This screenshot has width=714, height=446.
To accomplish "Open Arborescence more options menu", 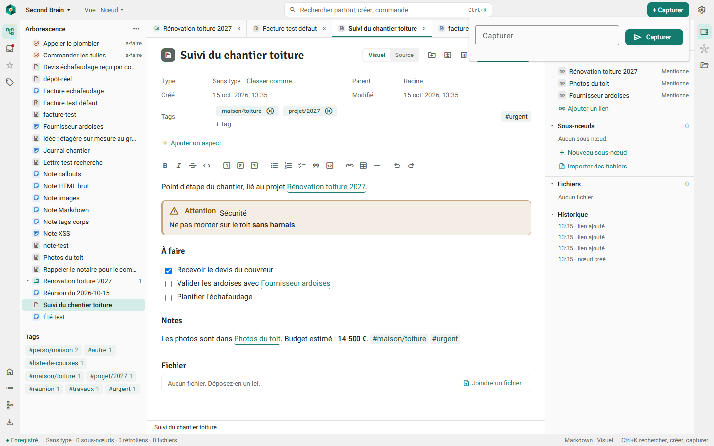I will [x=136, y=29].
